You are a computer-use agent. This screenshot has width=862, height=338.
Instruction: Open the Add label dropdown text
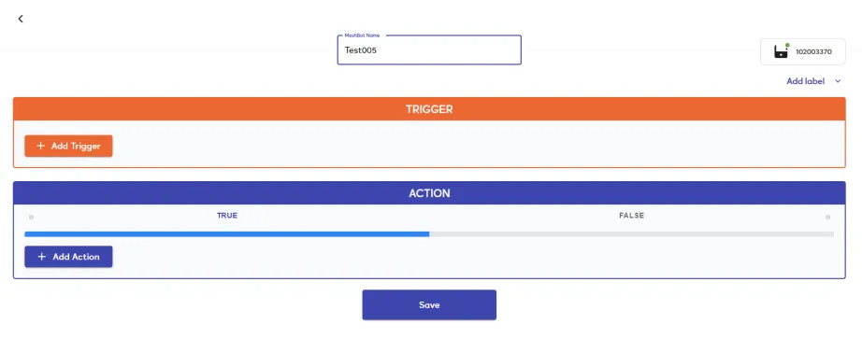805,81
